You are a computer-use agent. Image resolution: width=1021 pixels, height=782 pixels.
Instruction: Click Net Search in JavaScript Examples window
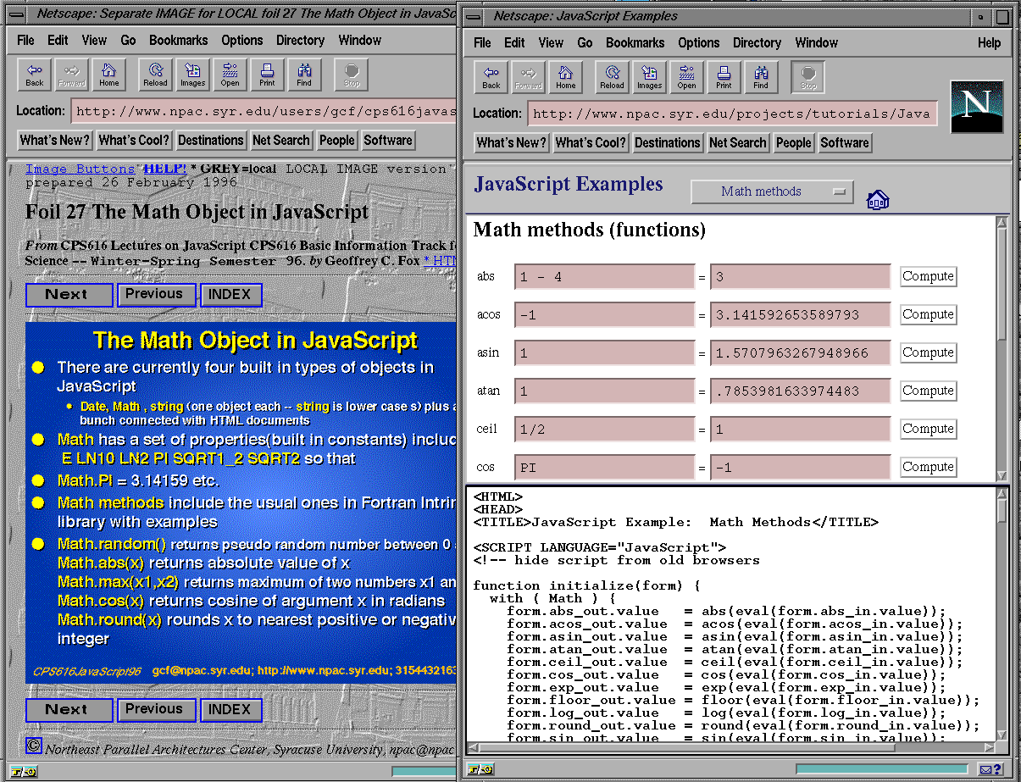pos(738,143)
